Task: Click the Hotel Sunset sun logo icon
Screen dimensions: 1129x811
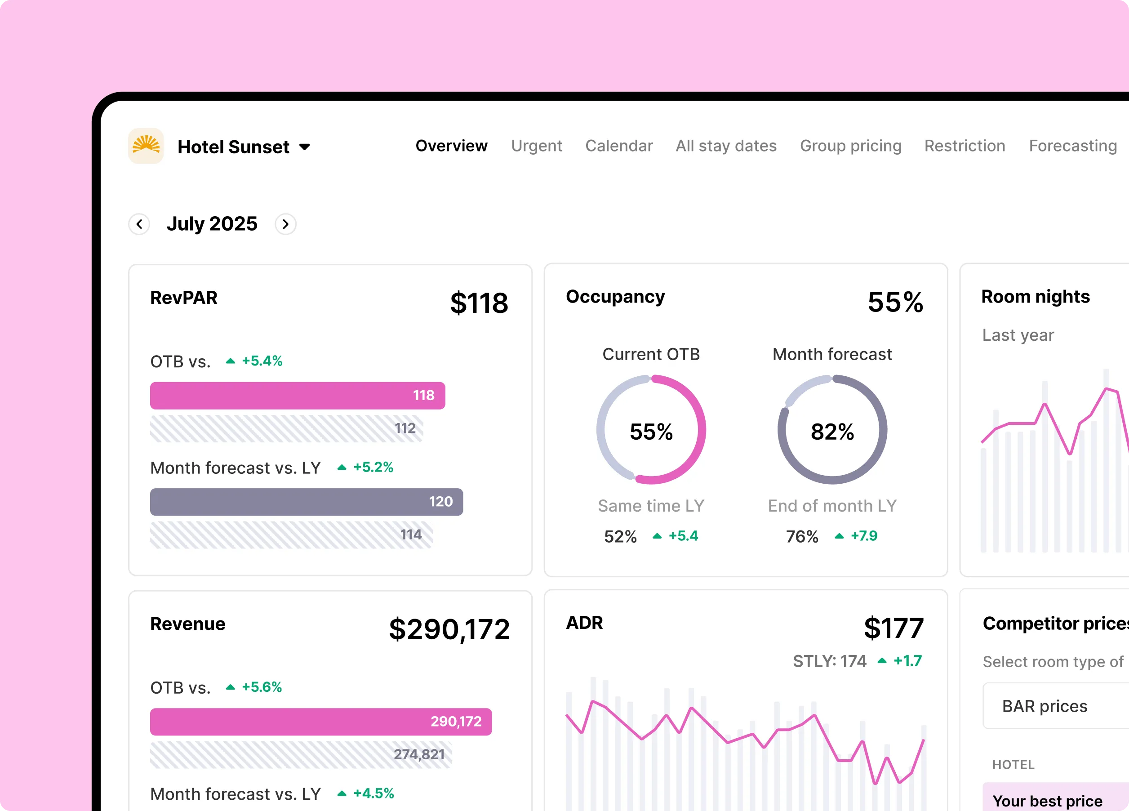Action: click(146, 146)
